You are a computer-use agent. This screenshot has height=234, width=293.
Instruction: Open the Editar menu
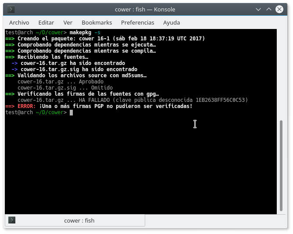(x=46, y=23)
